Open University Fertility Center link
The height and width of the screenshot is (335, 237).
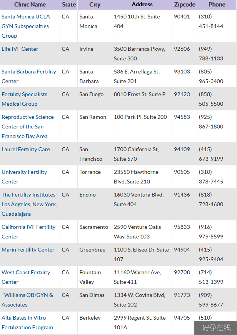(24, 177)
